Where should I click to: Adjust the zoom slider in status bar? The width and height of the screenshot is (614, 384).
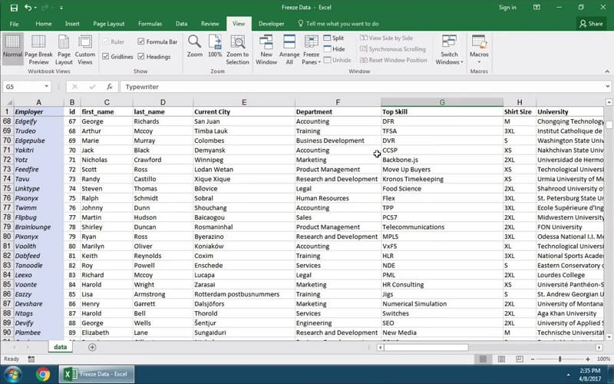tap(560, 359)
